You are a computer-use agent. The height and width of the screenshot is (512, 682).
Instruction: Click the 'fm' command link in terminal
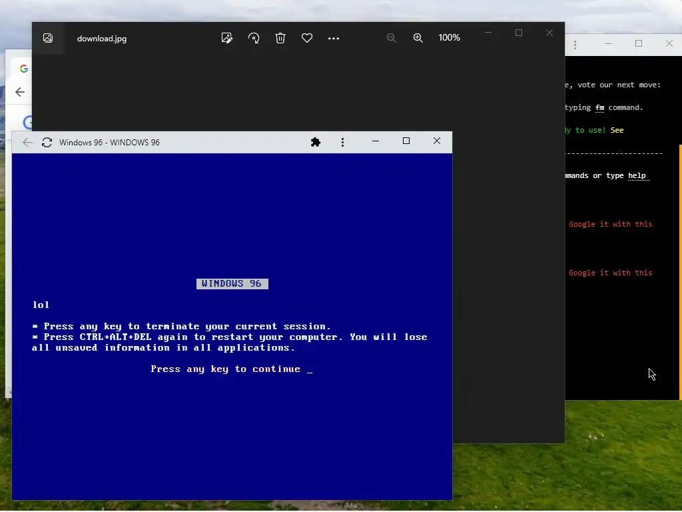click(x=600, y=107)
